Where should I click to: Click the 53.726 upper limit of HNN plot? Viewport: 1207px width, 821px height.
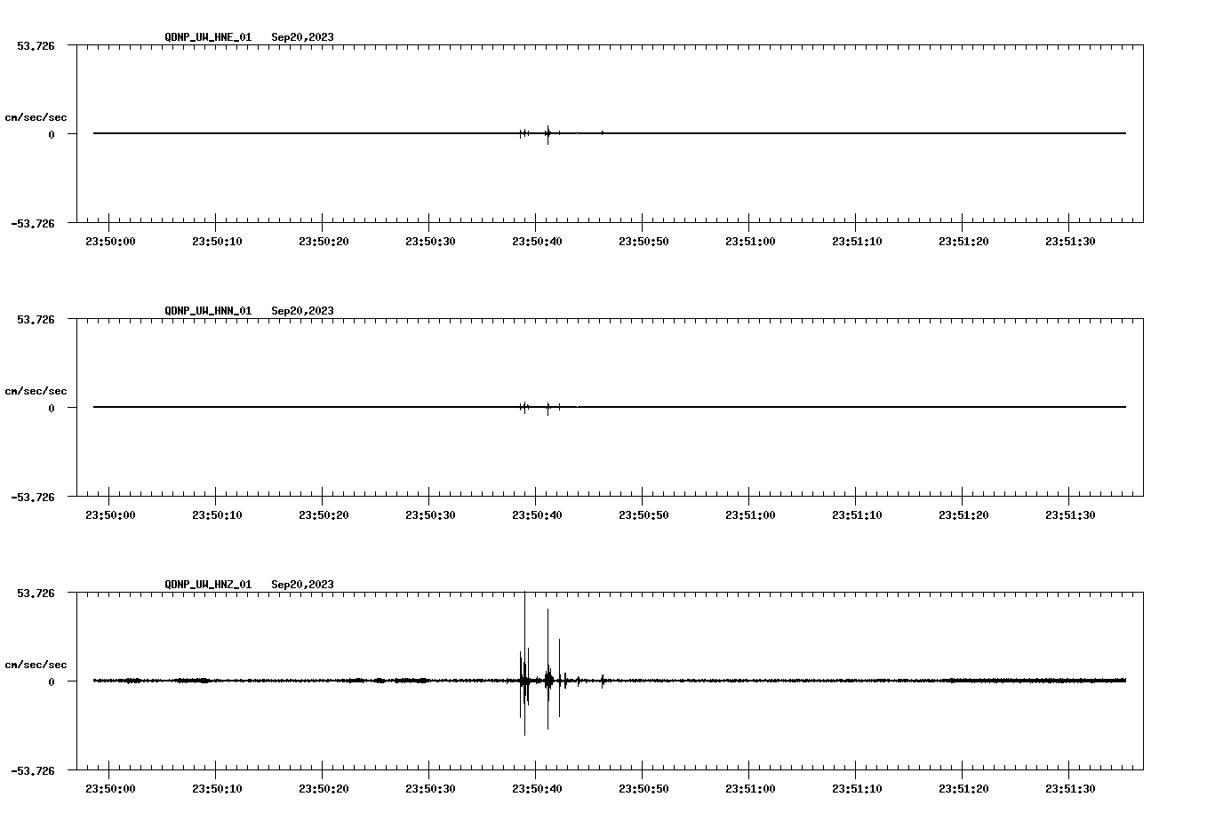pyautogui.click(x=36, y=319)
